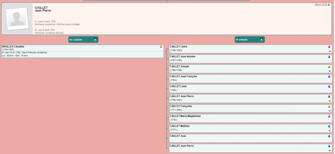Add a spouse with the Un conjoint plus button
The image size is (335, 154).
(95, 39)
